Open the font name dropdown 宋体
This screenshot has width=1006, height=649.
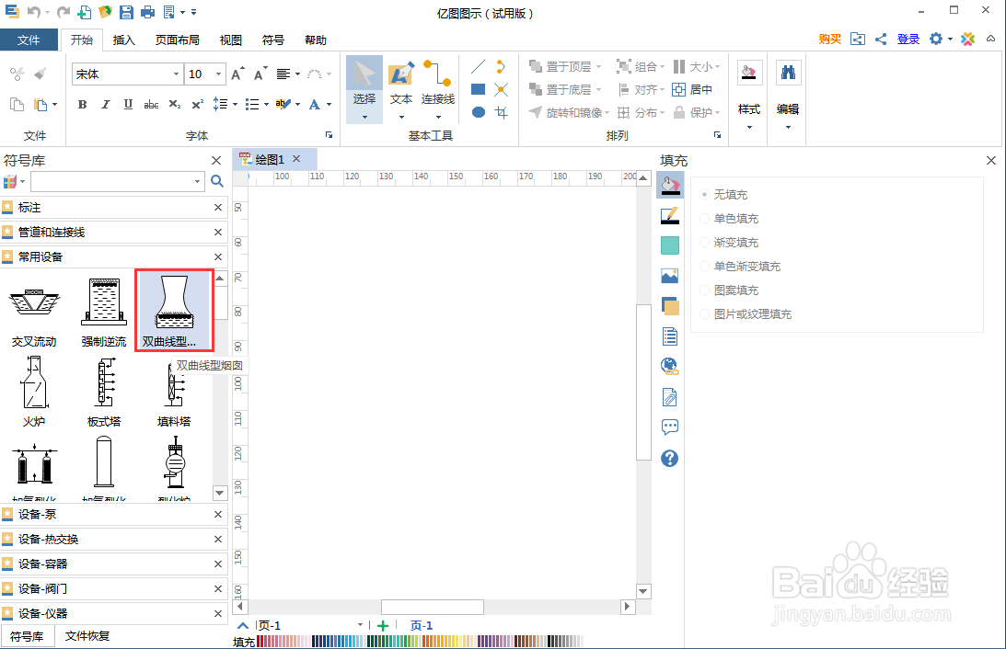pos(176,74)
